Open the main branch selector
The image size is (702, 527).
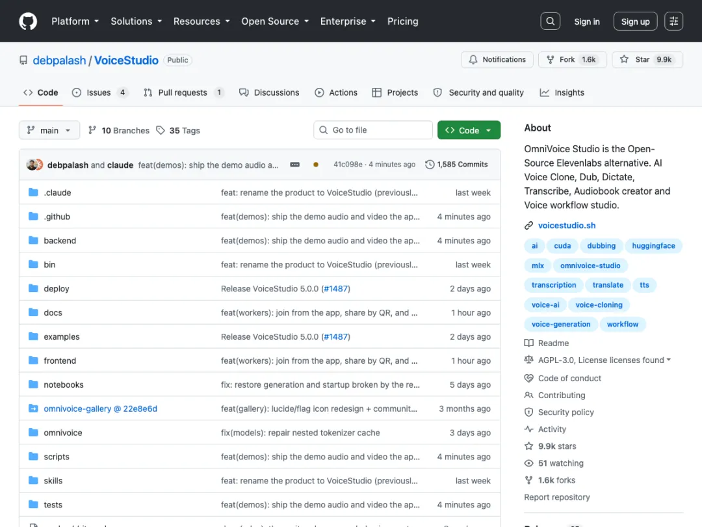point(49,130)
